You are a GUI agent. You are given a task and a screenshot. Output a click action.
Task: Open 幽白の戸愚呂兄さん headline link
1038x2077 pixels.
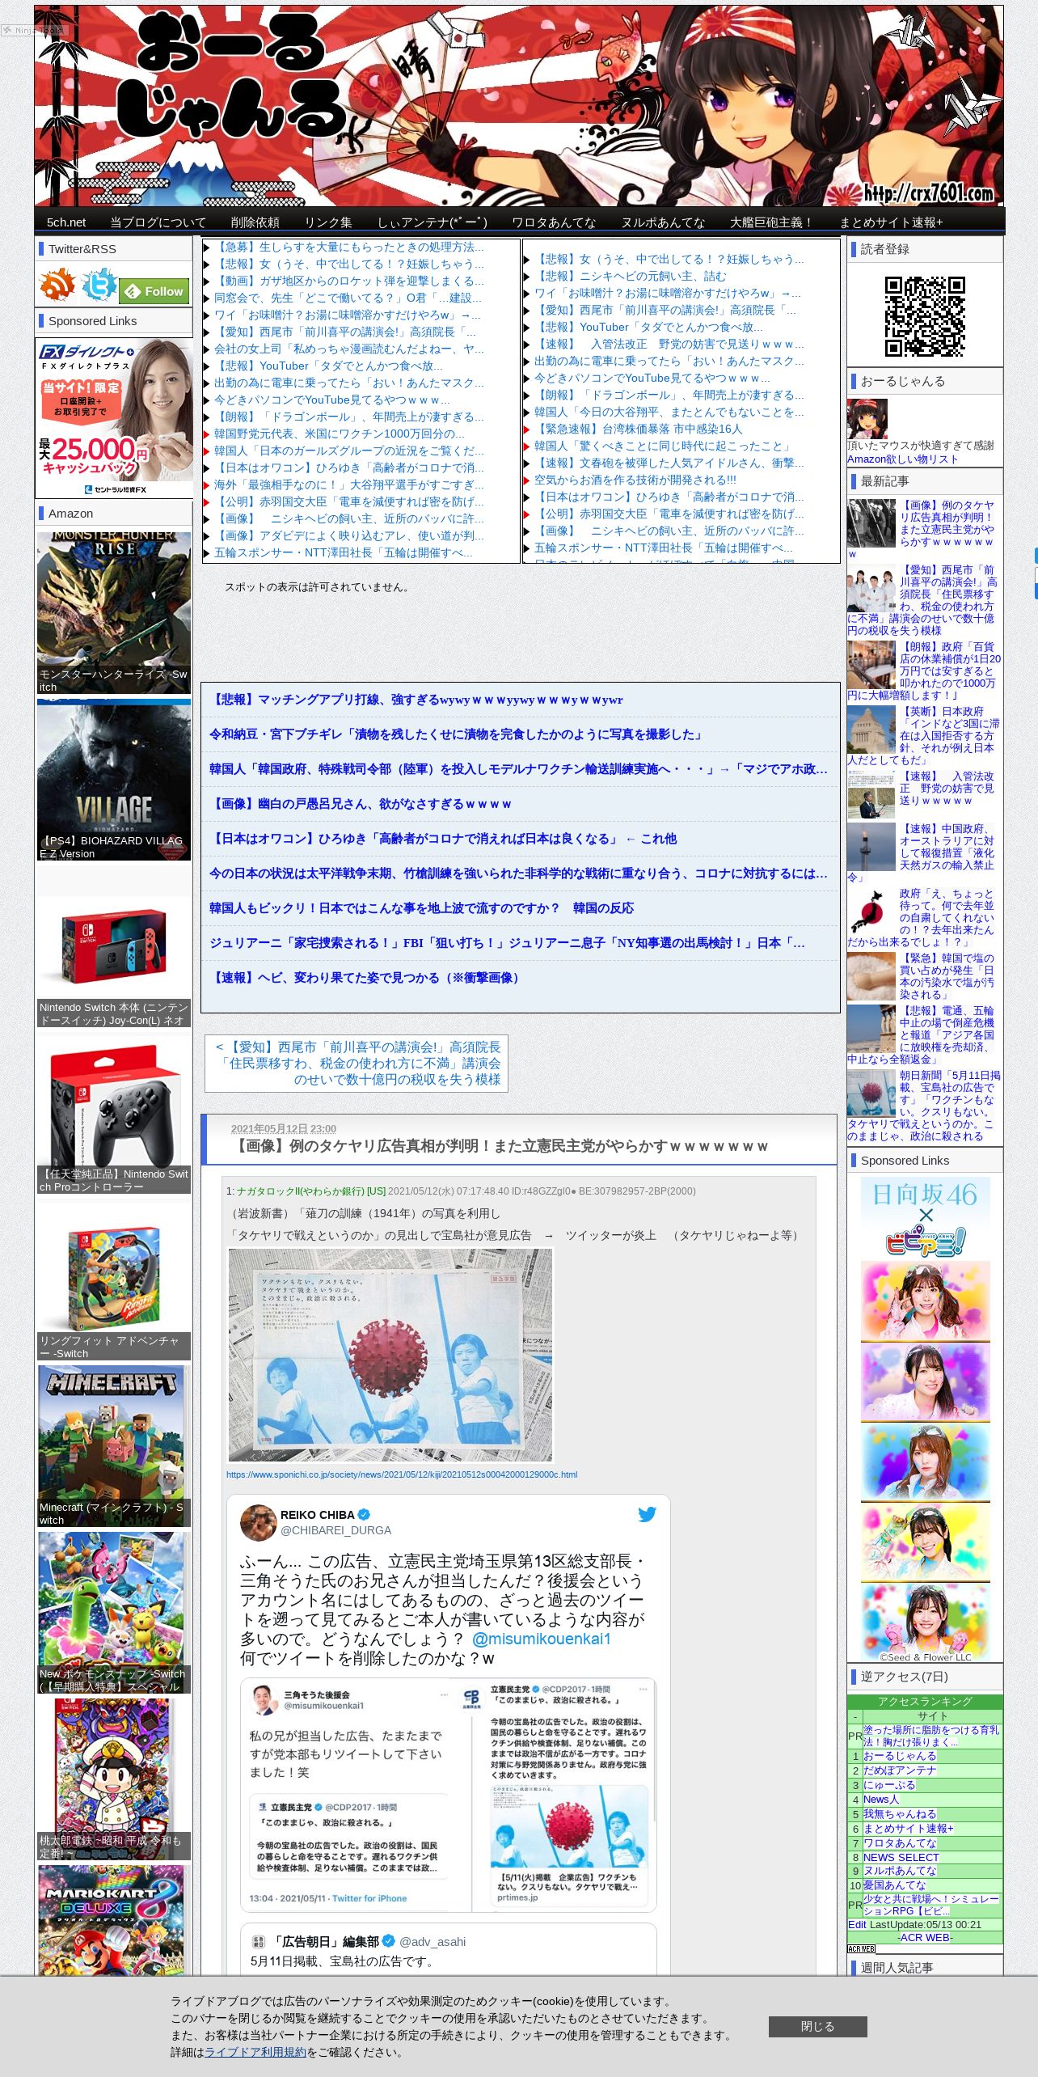tap(361, 804)
